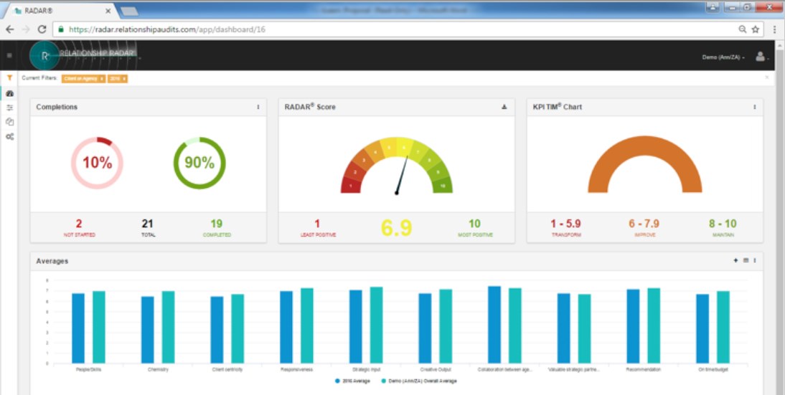This screenshot has height=395, width=785.
Task: Expand the Demo (Ann/ZA) account dropdown
Action: coord(723,57)
